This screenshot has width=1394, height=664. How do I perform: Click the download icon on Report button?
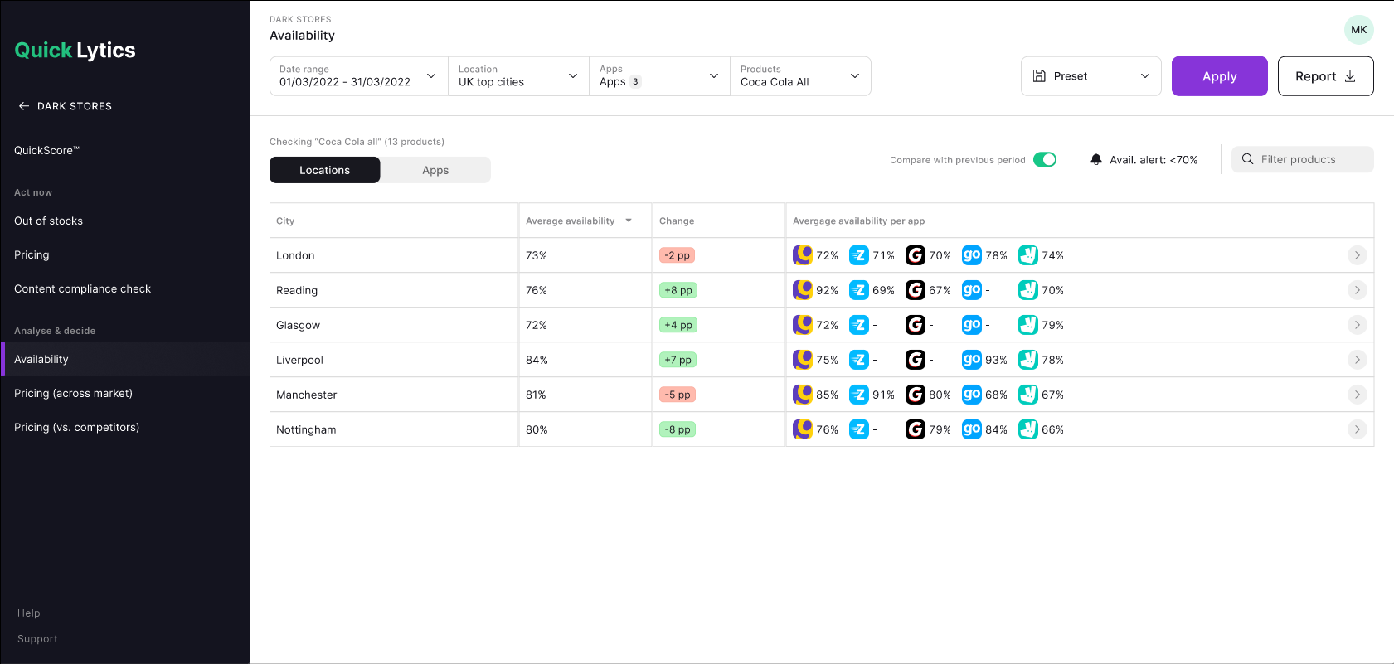pos(1350,76)
